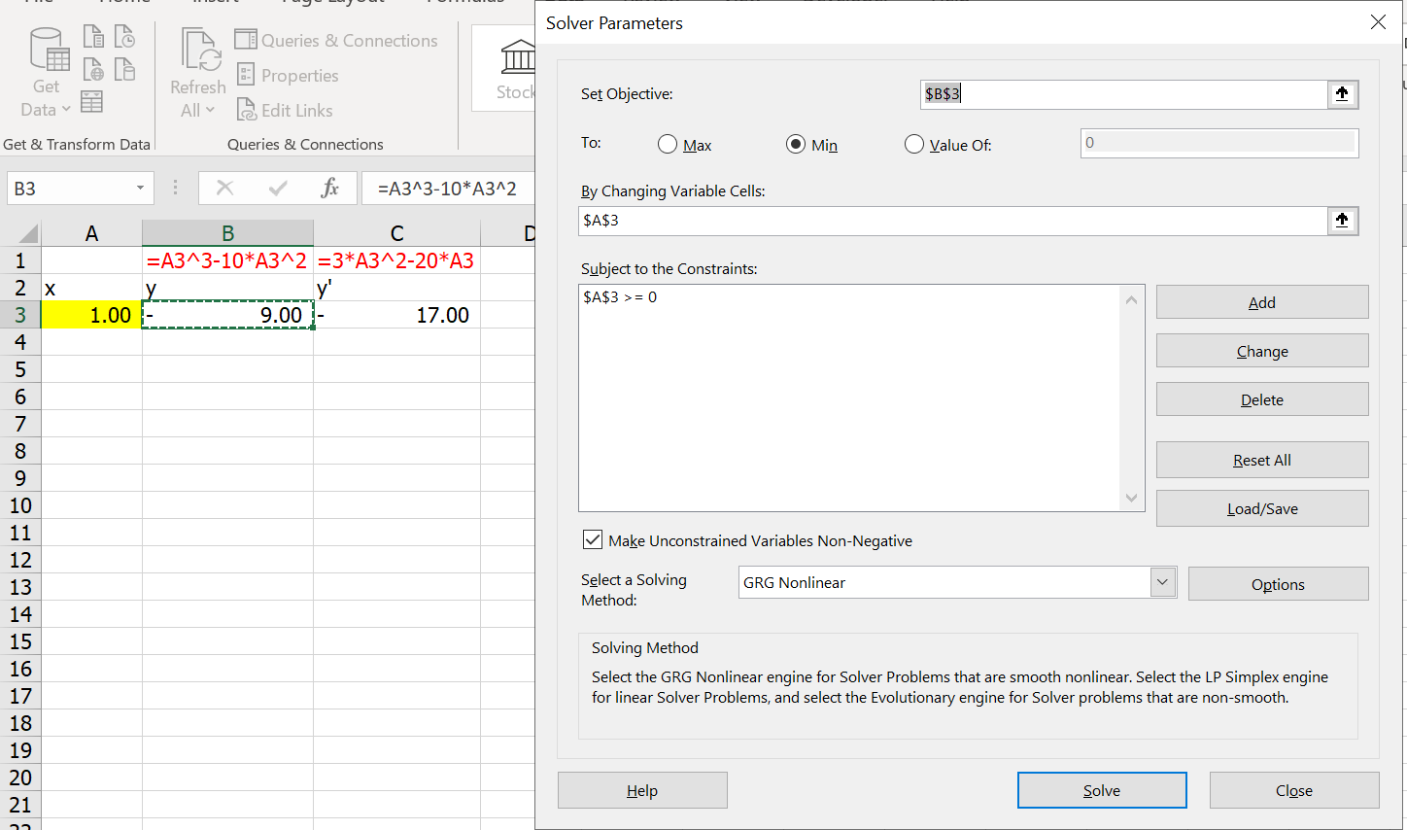Image resolution: width=1407 pixels, height=830 pixels.
Task: Select the Max objective radio button
Action: [668, 143]
